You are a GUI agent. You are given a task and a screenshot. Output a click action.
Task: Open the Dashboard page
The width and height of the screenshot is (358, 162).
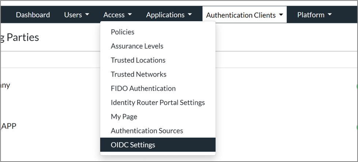point(33,15)
